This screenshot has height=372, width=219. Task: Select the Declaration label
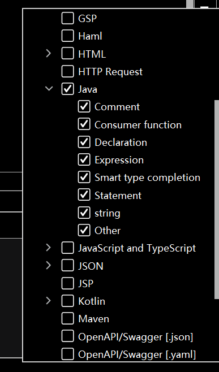pyautogui.click(x=121, y=142)
